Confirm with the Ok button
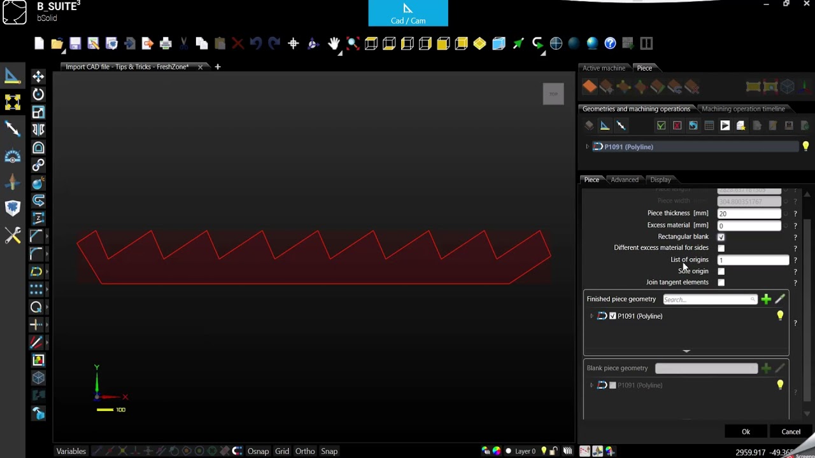Screen dimensions: 815x458 click(x=746, y=432)
